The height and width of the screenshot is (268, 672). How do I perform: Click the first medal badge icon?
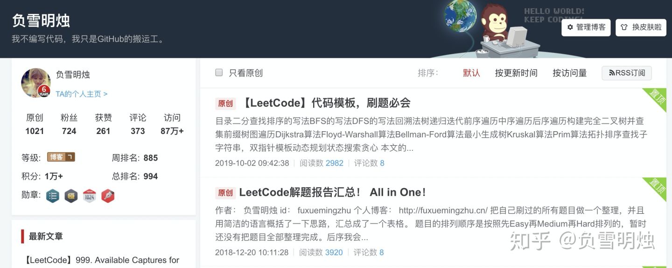click(53, 196)
